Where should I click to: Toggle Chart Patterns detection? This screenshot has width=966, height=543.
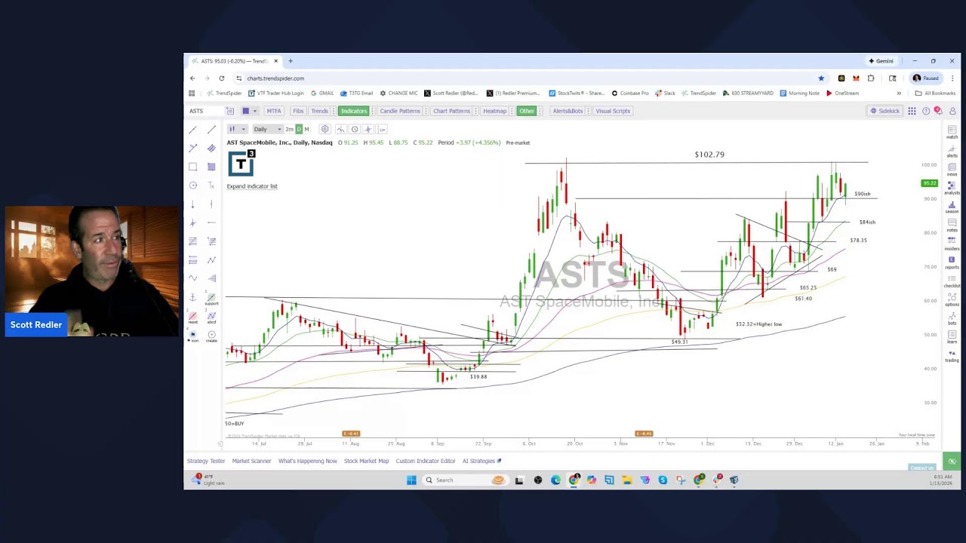[x=451, y=111]
